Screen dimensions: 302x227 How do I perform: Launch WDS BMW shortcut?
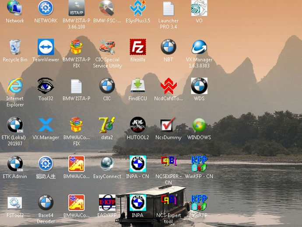tap(199, 86)
